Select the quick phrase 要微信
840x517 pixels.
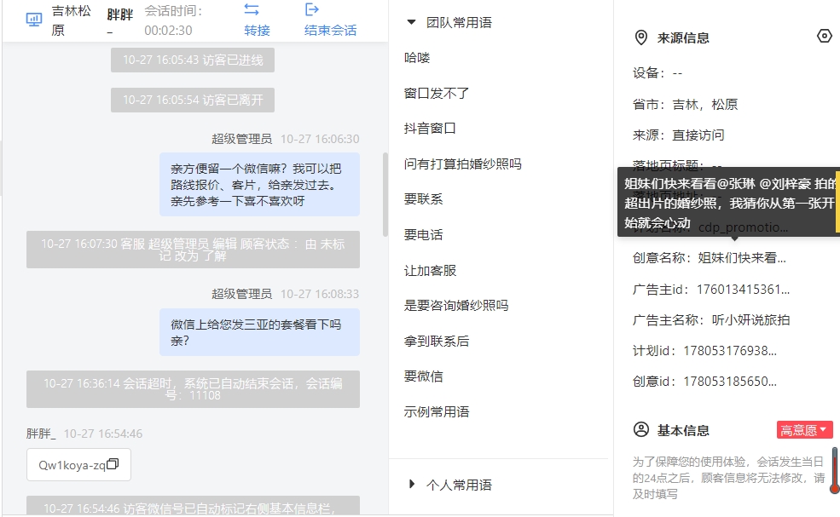(x=423, y=376)
